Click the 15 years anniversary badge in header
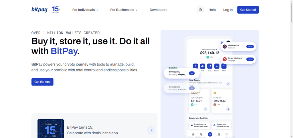 pyautogui.click(x=56, y=10)
